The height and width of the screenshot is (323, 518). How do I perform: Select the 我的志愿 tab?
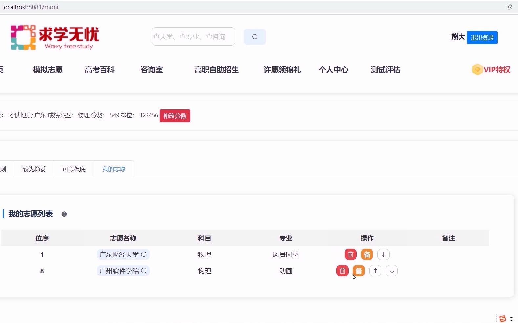pyautogui.click(x=114, y=169)
